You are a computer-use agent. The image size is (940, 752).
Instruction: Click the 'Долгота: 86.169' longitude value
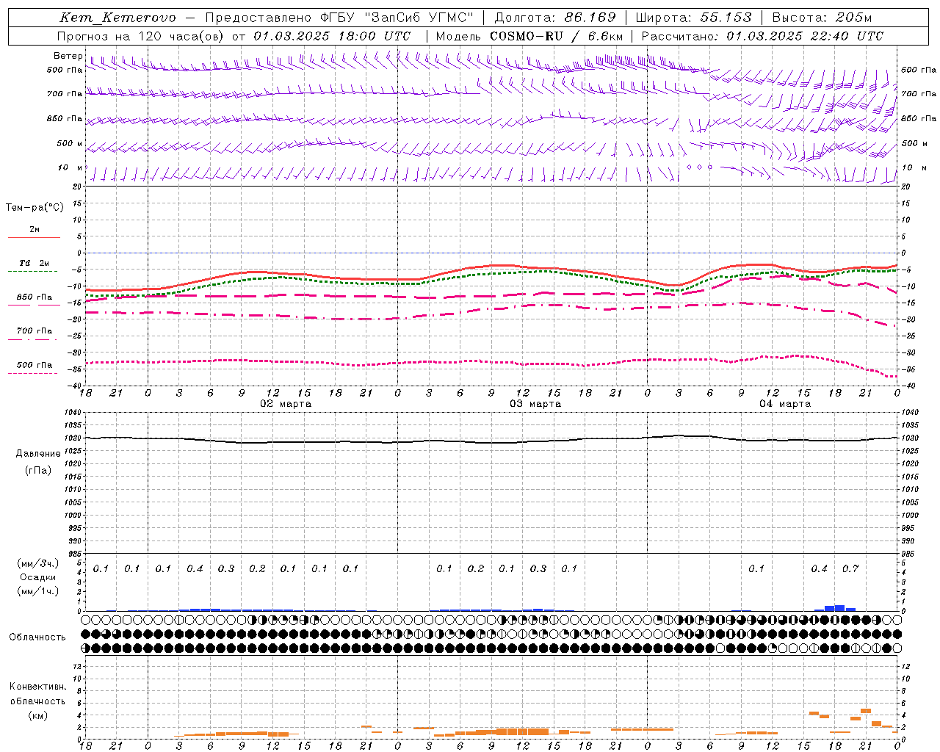(555, 18)
